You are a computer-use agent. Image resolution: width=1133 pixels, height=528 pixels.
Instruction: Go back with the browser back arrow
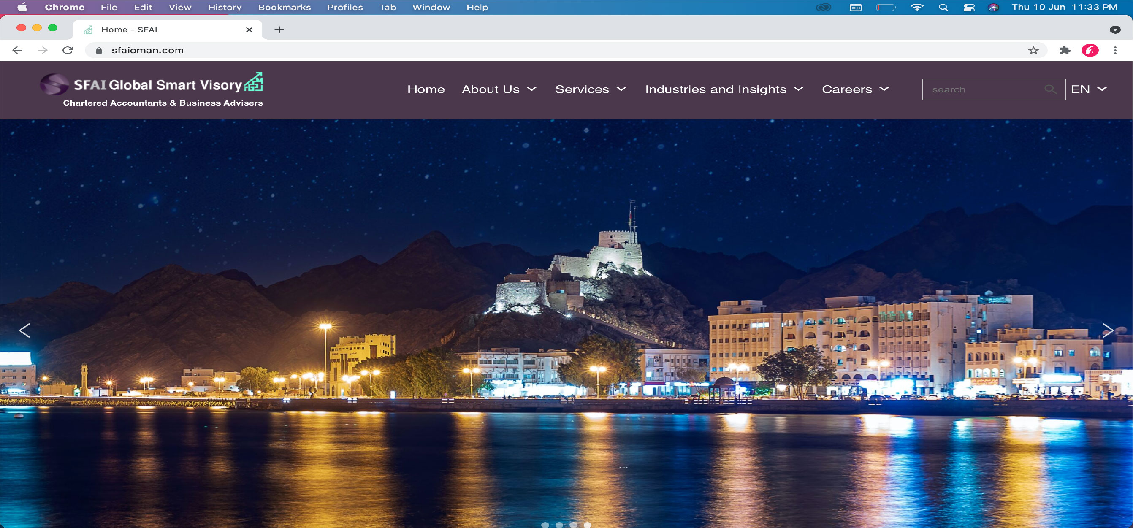pyautogui.click(x=17, y=50)
